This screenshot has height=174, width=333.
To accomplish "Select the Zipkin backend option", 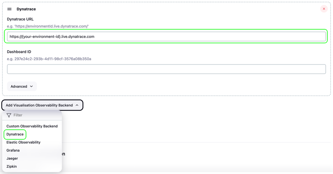I will click(11, 166).
